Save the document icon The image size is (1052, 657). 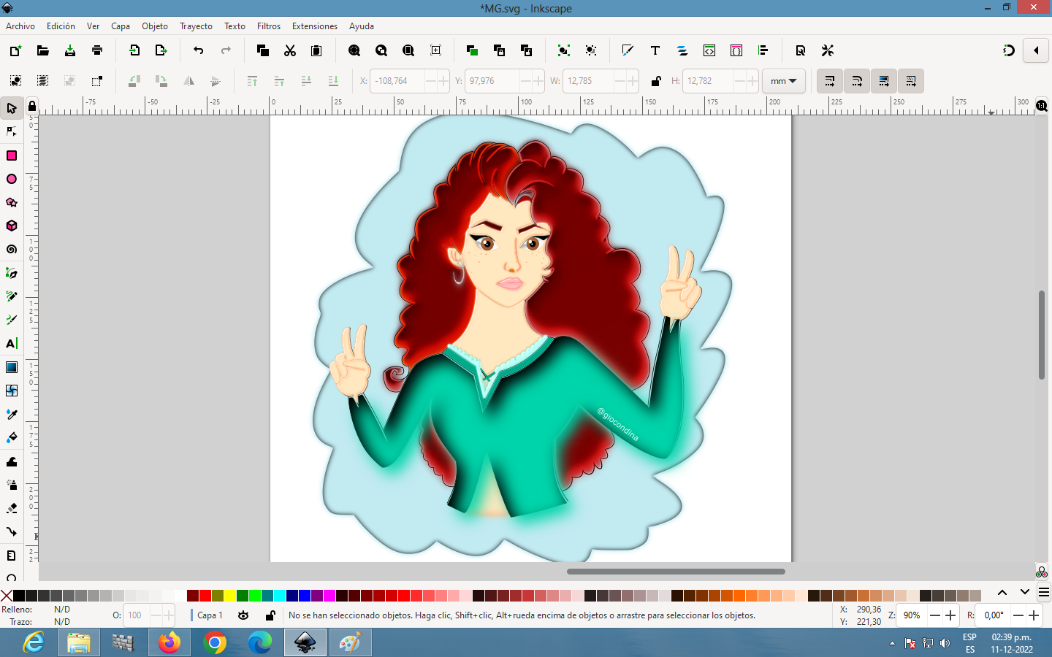point(70,50)
